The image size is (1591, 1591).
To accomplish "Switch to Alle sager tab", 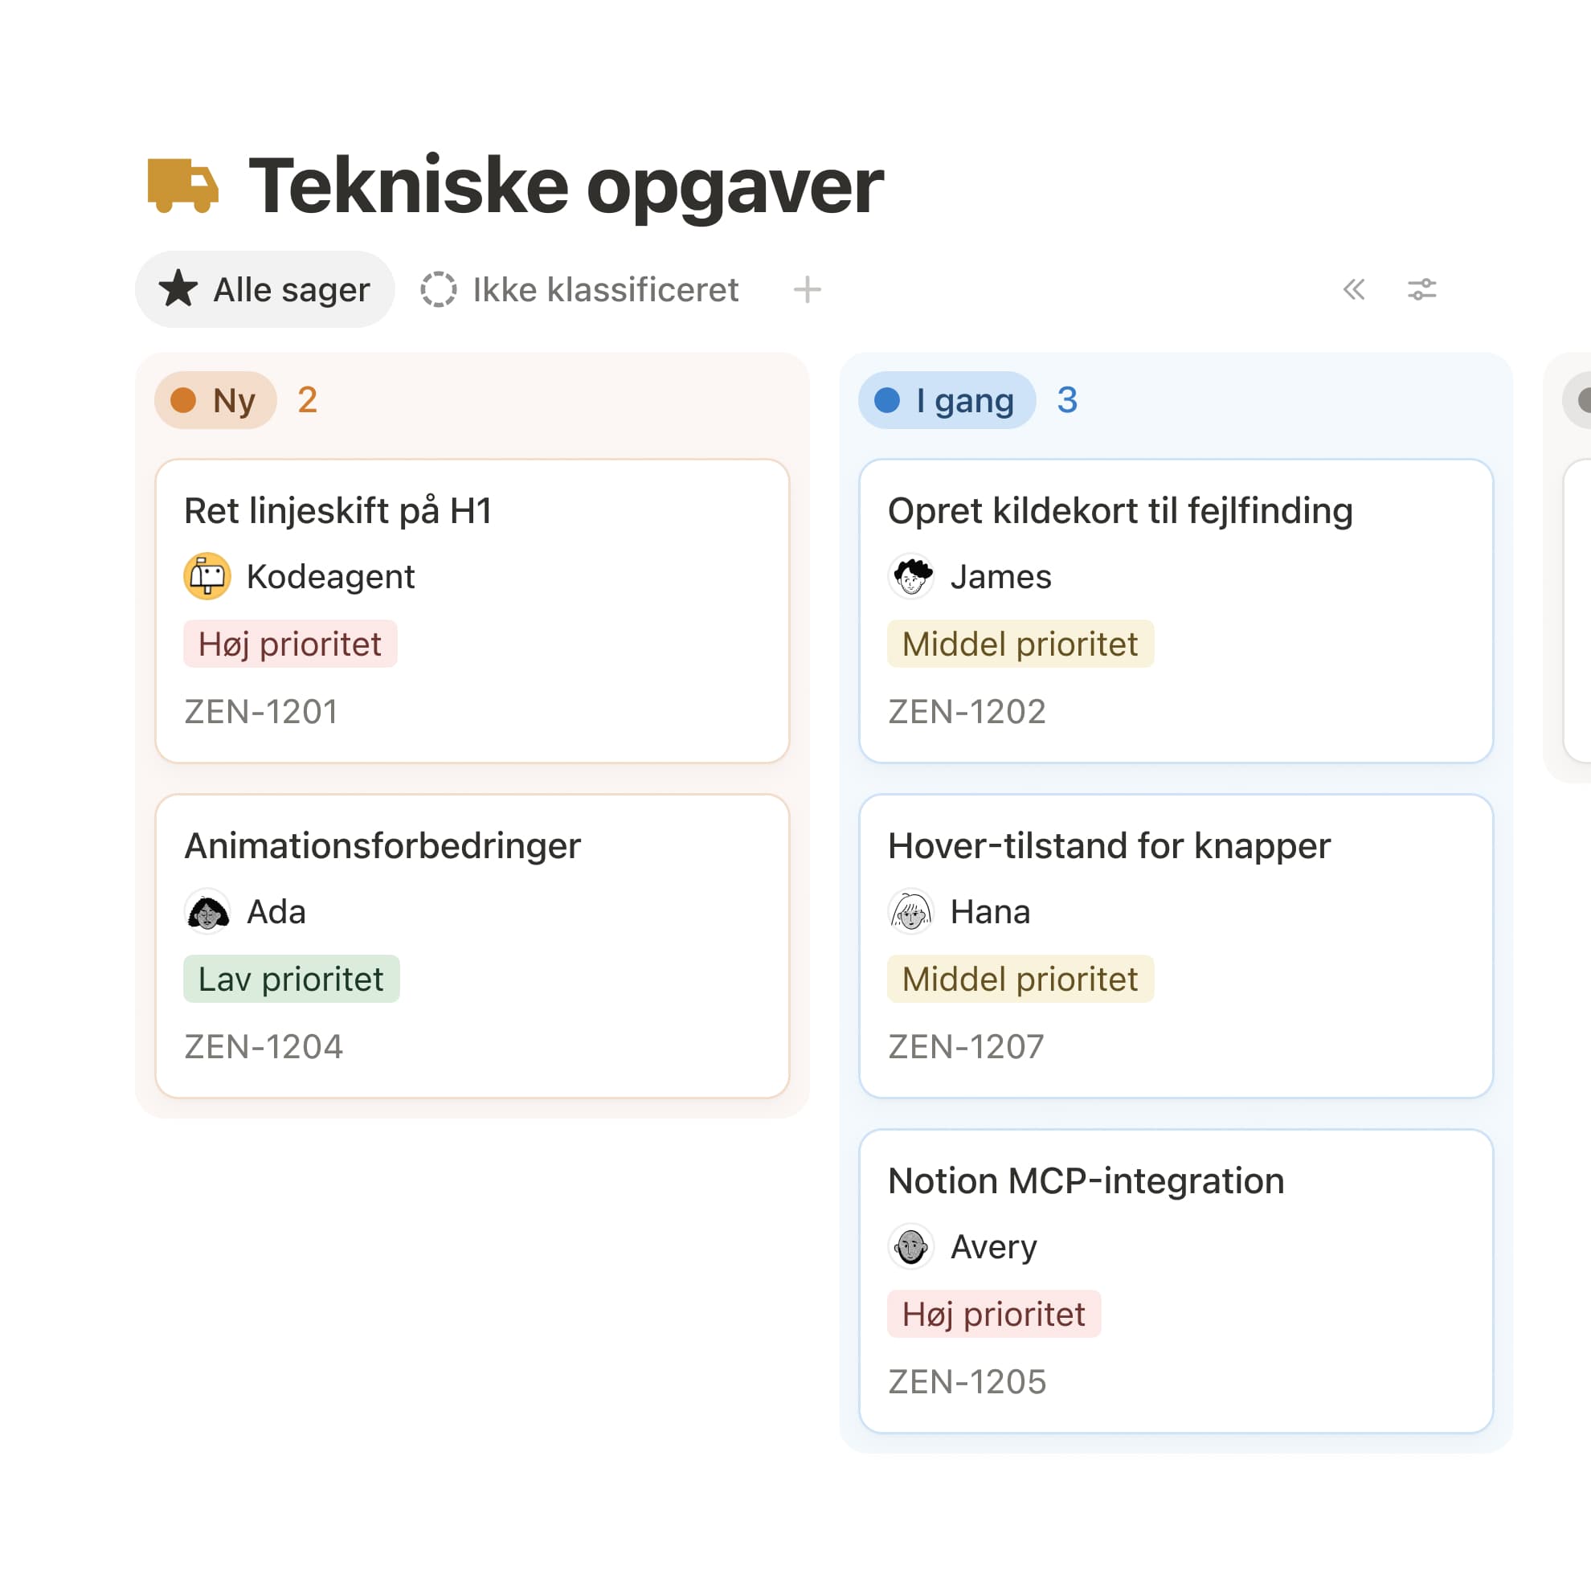I will pyautogui.click(x=264, y=290).
